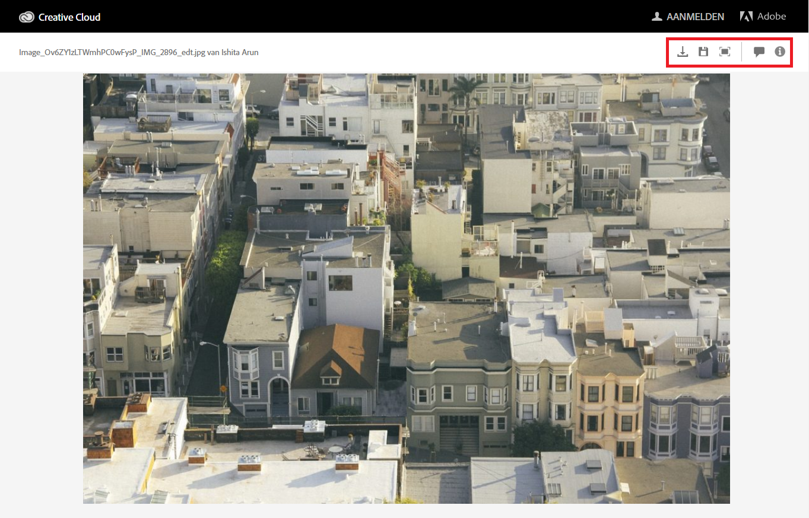Click the rooftop photo preview
The image size is (809, 518).
(407, 289)
